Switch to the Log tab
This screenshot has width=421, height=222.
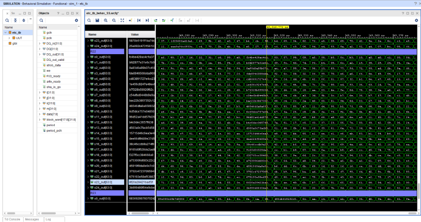point(48,219)
